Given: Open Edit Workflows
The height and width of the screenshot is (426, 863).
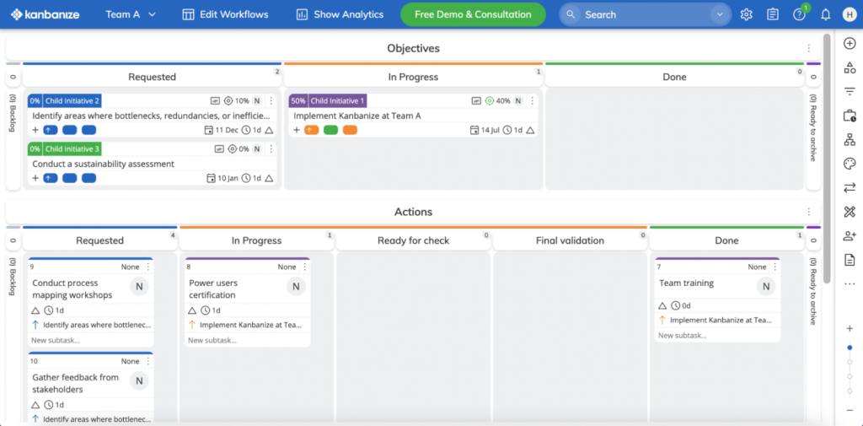Looking at the screenshot, I should [x=226, y=15].
